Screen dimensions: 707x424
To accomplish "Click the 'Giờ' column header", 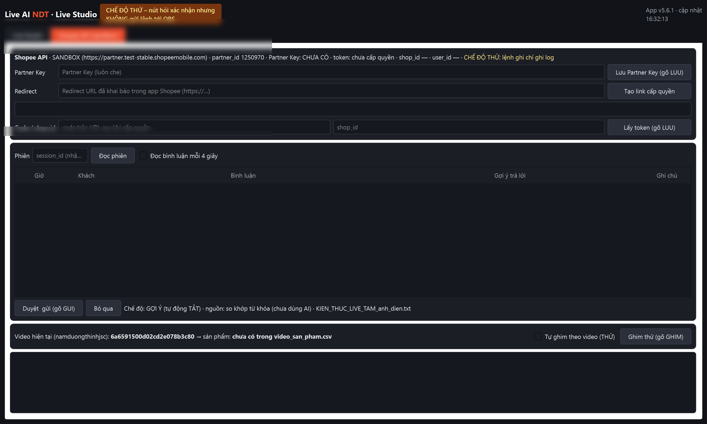I will [x=39, y=176].
